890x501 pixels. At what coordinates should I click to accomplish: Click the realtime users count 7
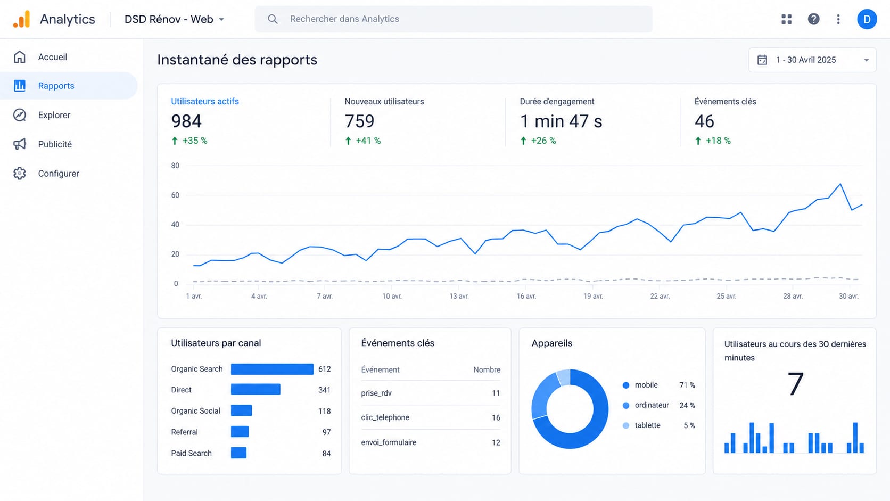(795, 384)
